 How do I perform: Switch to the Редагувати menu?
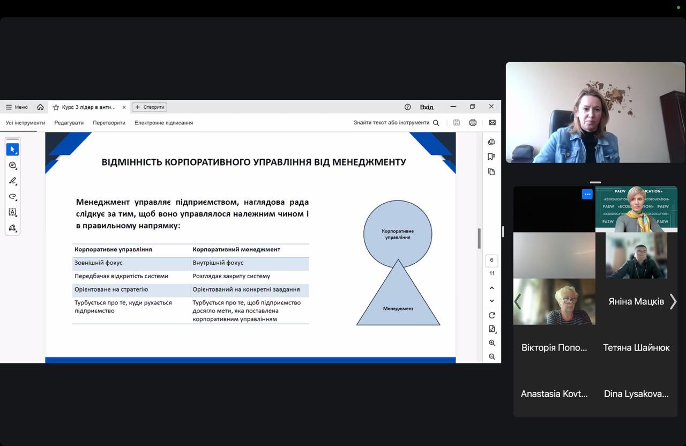[x=69, y=123]
